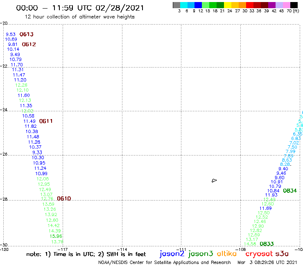Click the highest wave value 15.96
303x266 pixels.
click(x=56, y=236)
